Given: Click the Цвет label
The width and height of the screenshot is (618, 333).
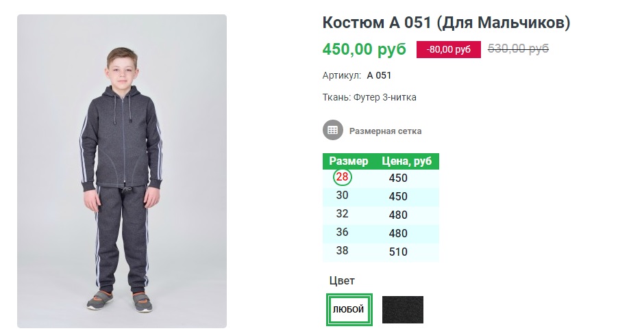Looking at the screenshot, I should pos(343,280).
